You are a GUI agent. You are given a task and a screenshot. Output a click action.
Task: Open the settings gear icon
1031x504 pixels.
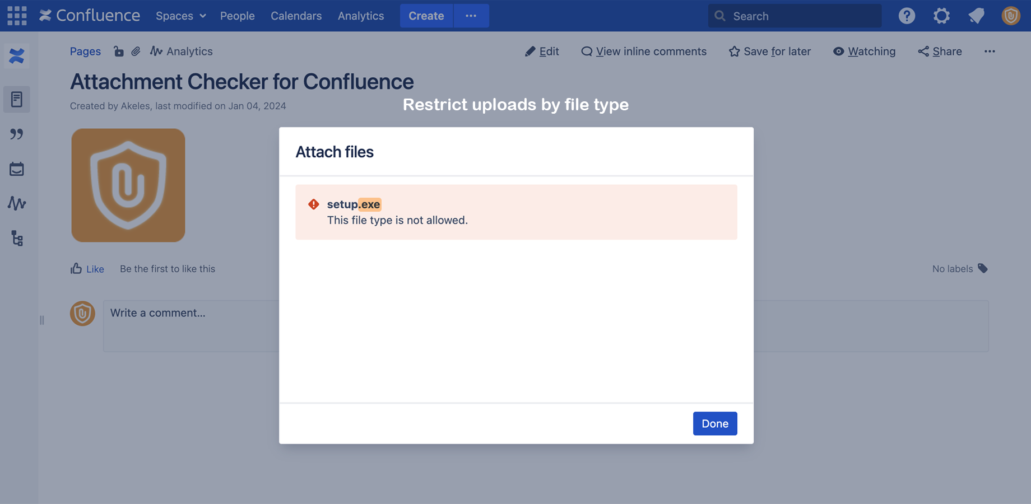pos(941,16)
